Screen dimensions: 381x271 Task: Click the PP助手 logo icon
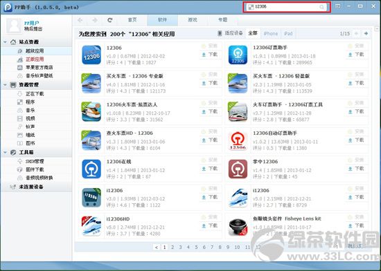coord(8,8)
